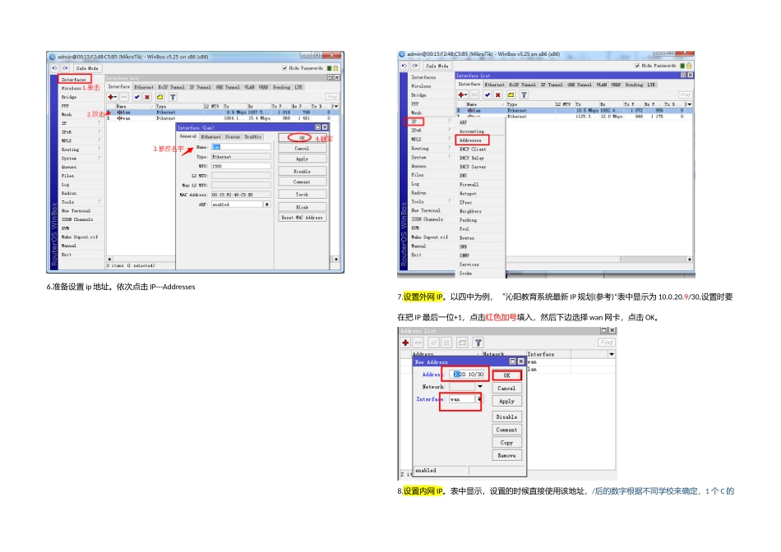Click comment icon in Address List toolbar
Viewport: 781px width, 552px height.
point(462,343)
